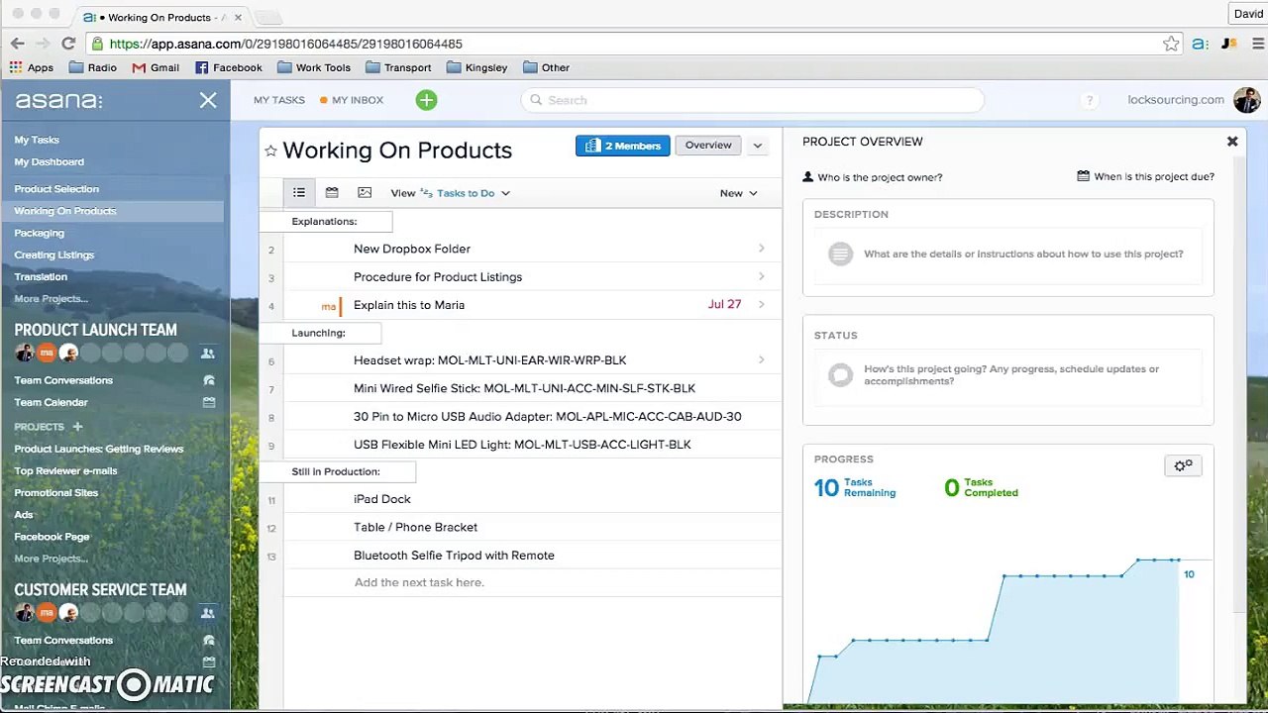The width and height of the screenshot is (1268, 713).
Task: Open the Facebook bookmark
Action: tap(229, 67)
